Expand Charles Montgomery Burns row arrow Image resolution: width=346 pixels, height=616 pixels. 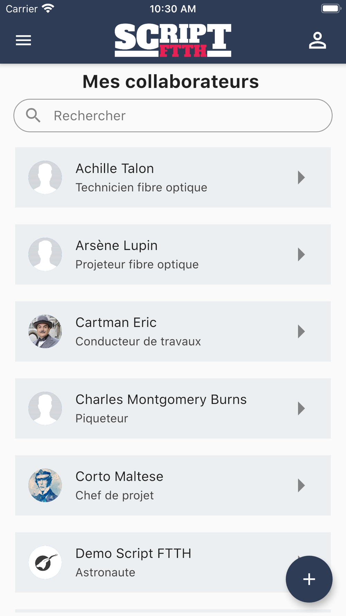point(301,408)
